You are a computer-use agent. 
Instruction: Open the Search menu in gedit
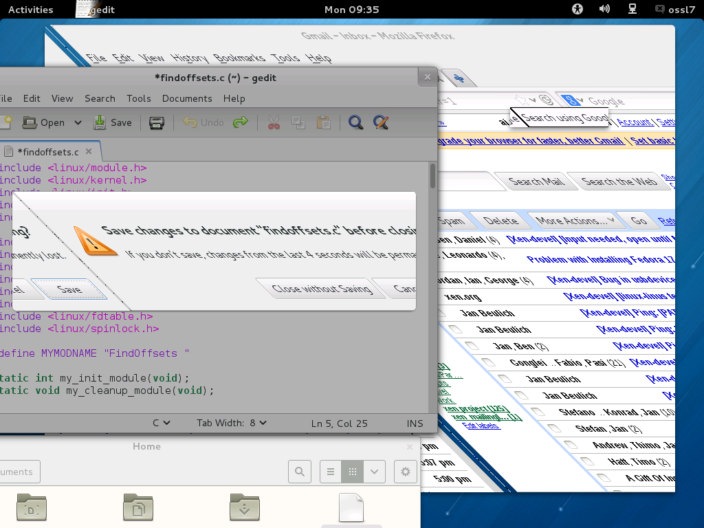click(x=100, y=98)
